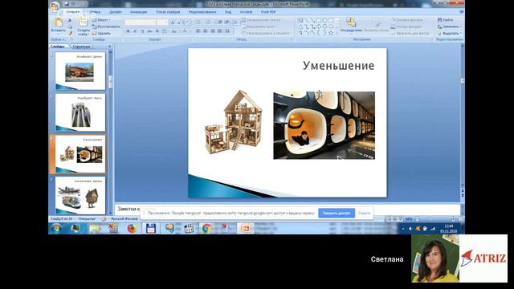Toggle Strikethrough formatting
This screenshot has width=514, height=289.
coord(149,31)
